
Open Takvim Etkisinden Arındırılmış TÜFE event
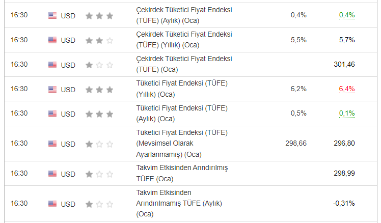click(181, 174)
